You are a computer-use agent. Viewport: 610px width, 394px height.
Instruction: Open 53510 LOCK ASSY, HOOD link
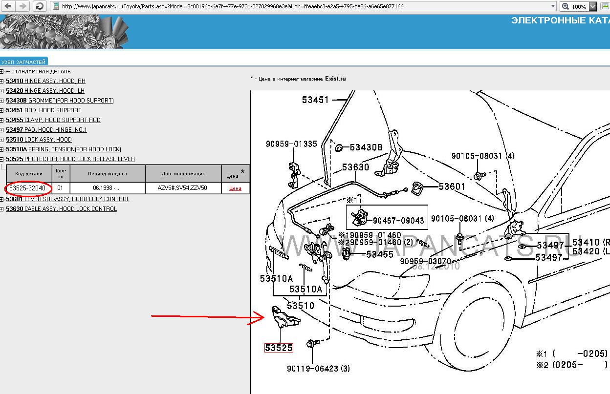39,140
